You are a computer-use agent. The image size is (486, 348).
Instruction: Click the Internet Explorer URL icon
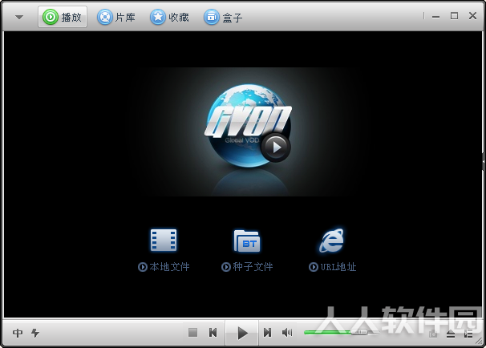click(332, 241)
